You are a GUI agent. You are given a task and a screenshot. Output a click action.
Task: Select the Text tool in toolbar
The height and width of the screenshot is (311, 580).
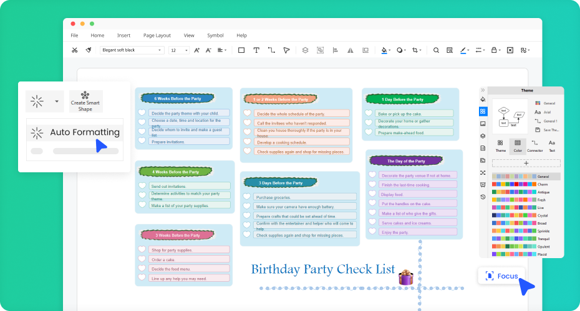pyautogui.click(x=256, y=50)
